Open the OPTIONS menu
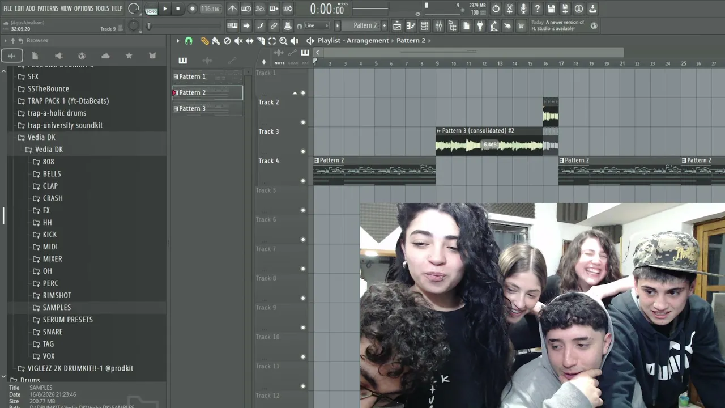The image size is (725, 408). (x=84, y=8)
